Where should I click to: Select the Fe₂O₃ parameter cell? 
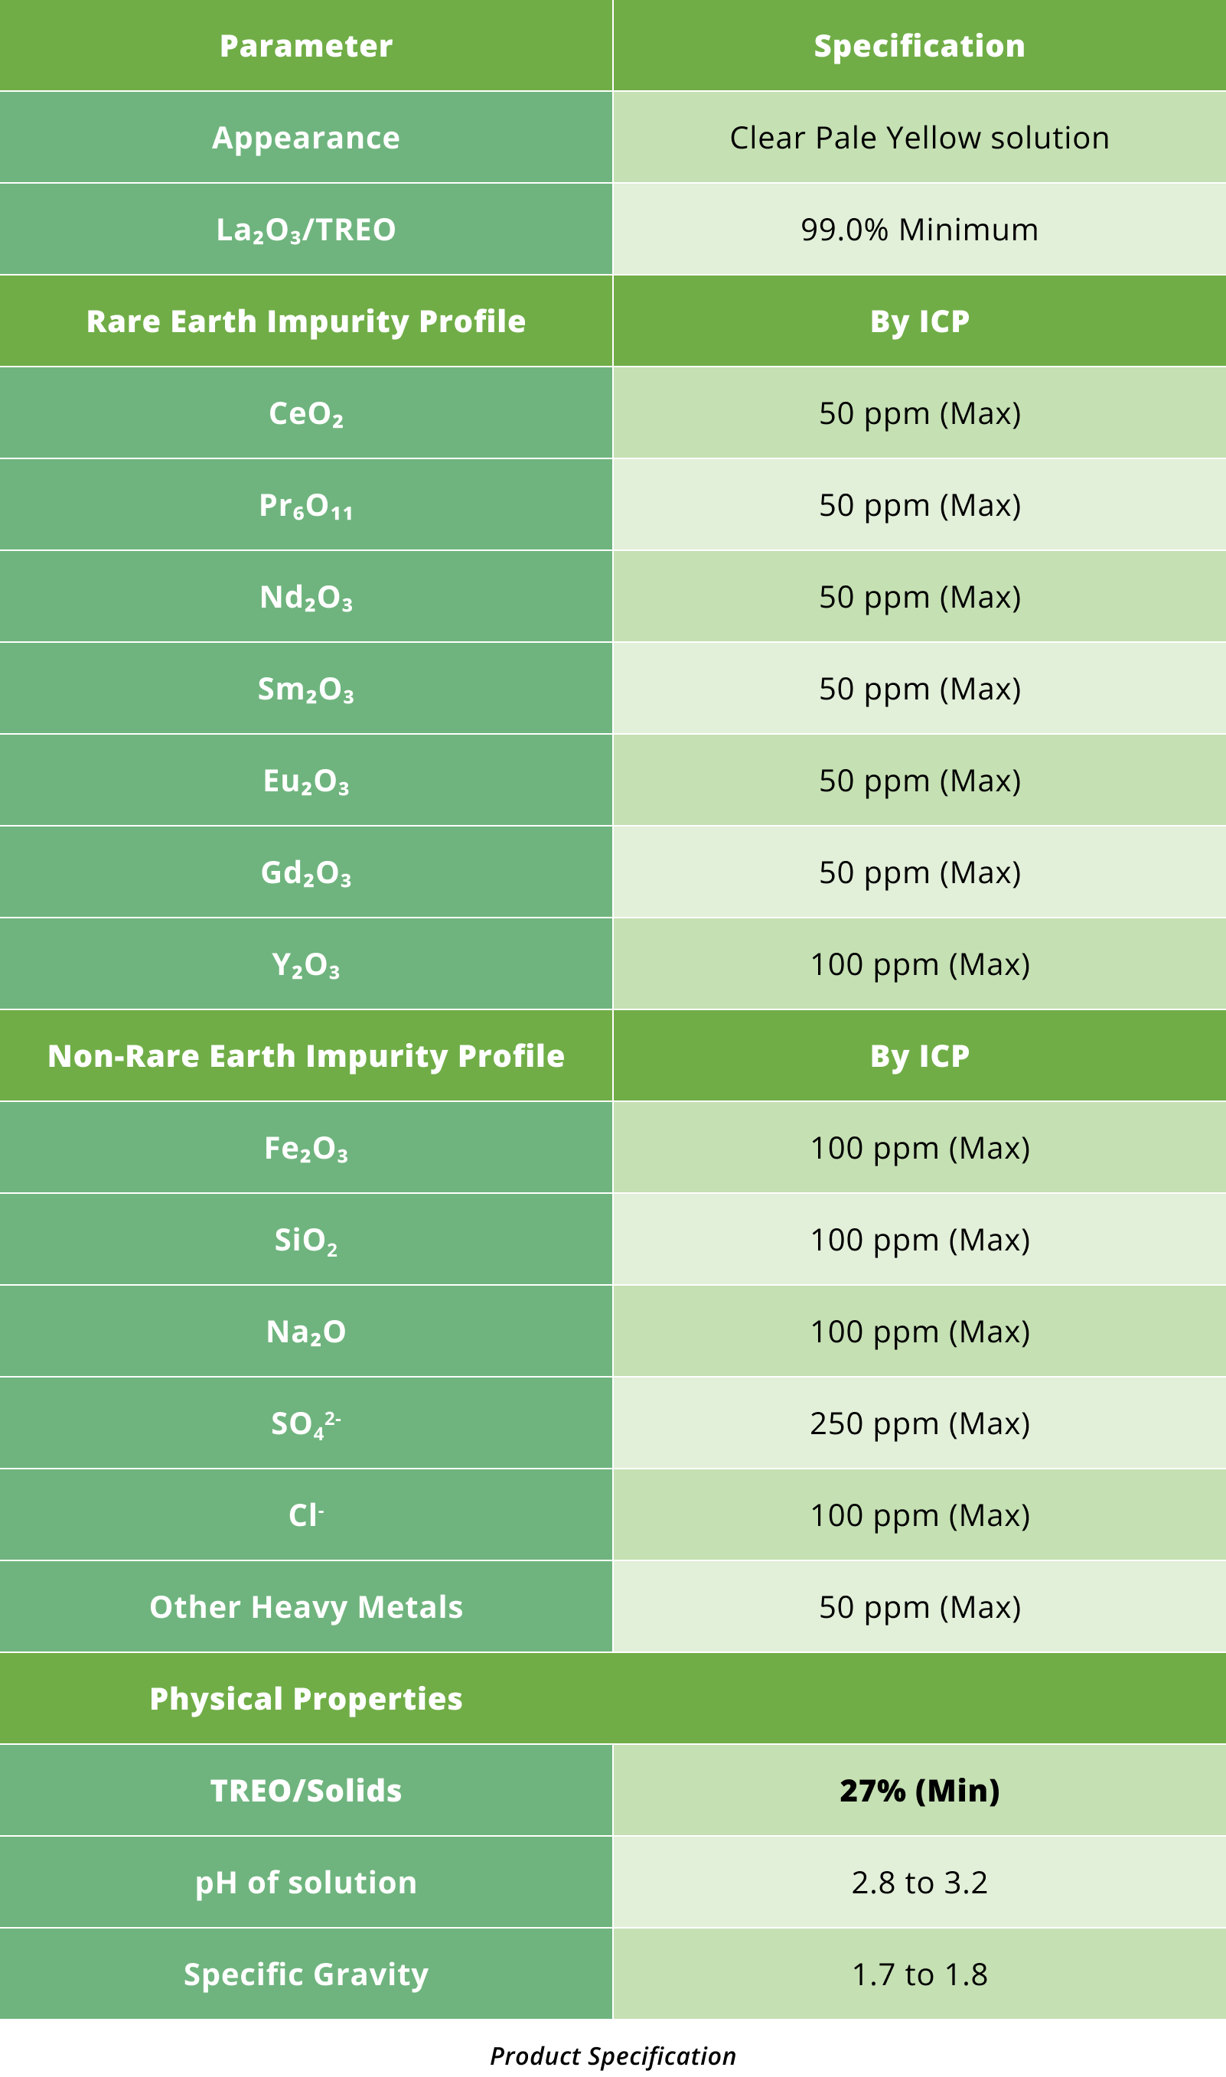pos(305,1148)
